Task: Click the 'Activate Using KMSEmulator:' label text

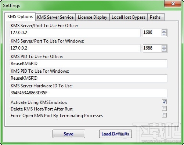Action: tap(39, 102)
